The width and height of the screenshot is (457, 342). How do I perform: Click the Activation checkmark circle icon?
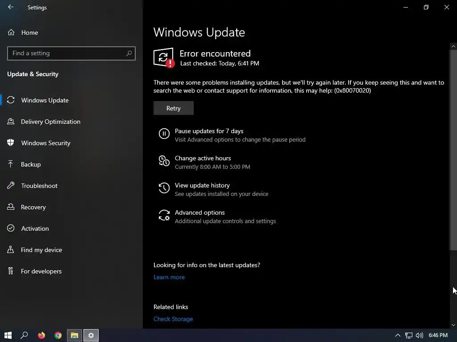tap(11, 228)
